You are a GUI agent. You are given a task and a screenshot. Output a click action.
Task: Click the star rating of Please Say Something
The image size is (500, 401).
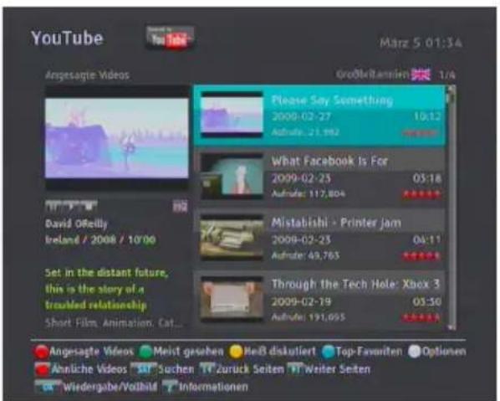(x=421, y=133)
